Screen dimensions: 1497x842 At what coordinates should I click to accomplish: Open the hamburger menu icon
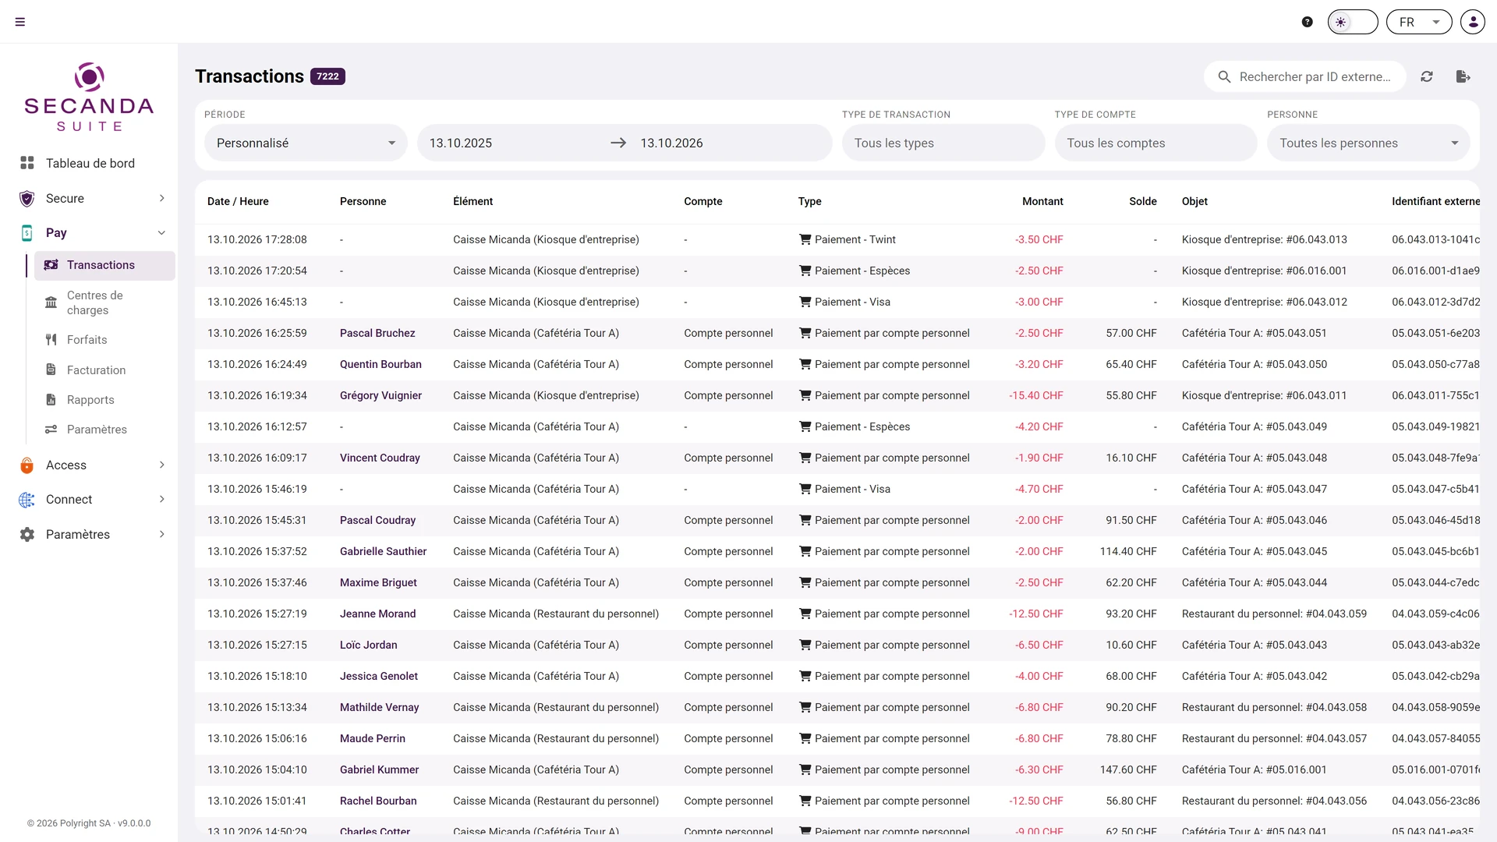tap(20, 22)
